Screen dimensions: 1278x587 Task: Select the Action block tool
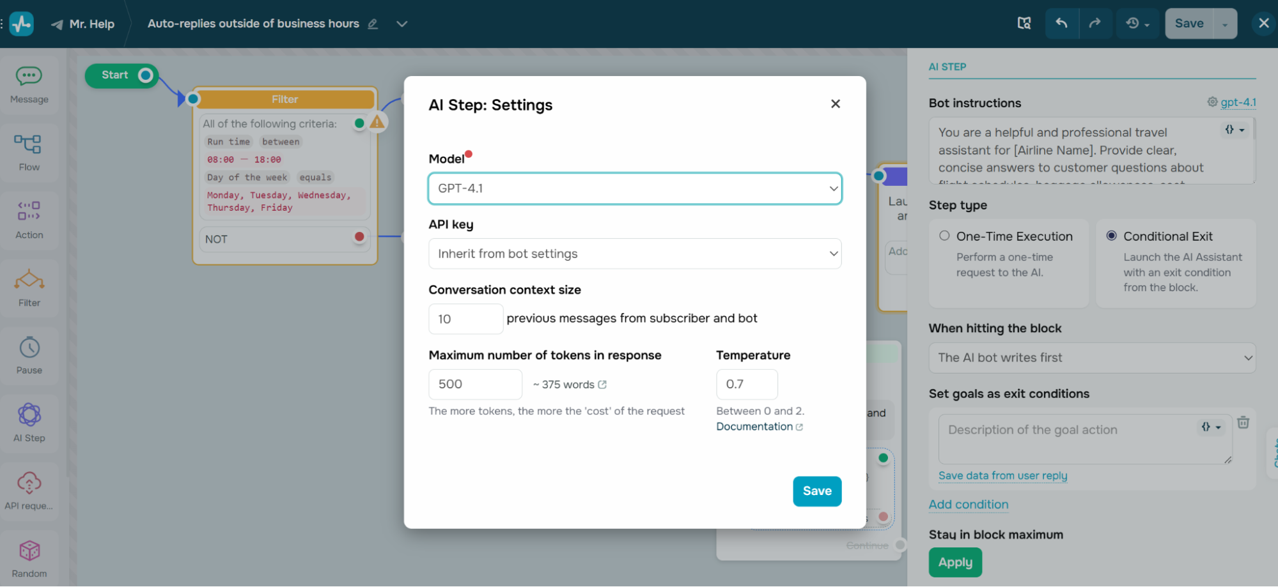[x=29, y=220]
